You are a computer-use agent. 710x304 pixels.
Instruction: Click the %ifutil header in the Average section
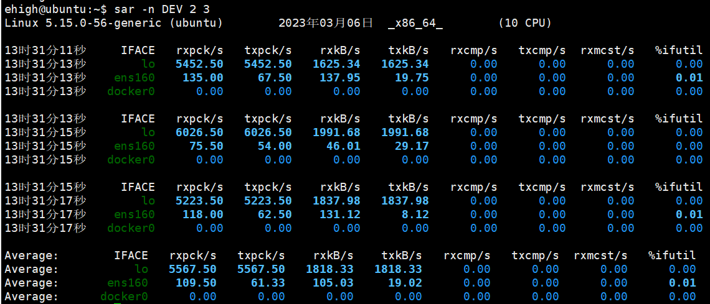click(x=672, y=256)
